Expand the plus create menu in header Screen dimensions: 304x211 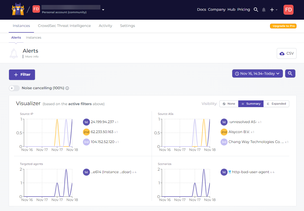pos(274,10)
